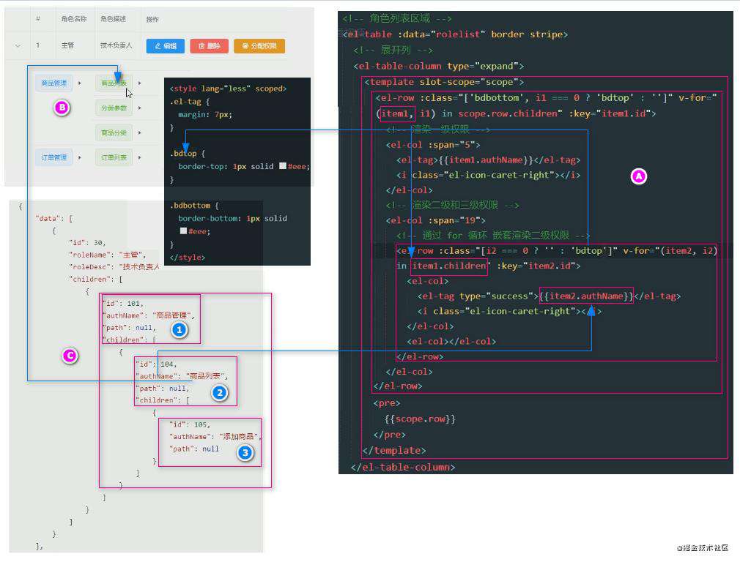Image resolution: width=740 pixels, height=562 pixels.
Task: Click the 角色描述 column header
Action: tap(114, 19)
